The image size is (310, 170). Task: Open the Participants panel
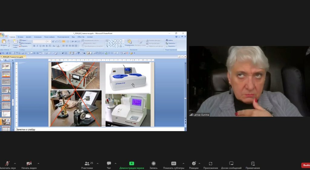(87, 164)
